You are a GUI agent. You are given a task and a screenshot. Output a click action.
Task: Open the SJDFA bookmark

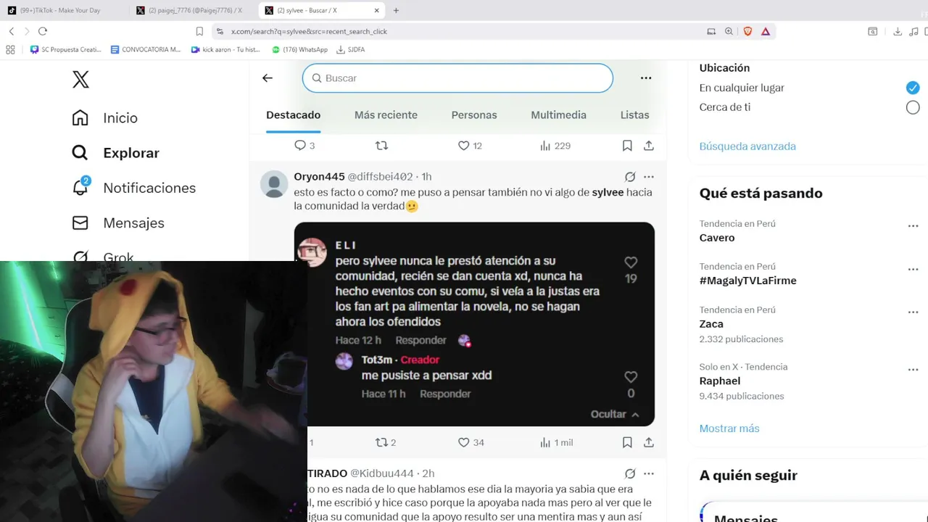(351, 49)
